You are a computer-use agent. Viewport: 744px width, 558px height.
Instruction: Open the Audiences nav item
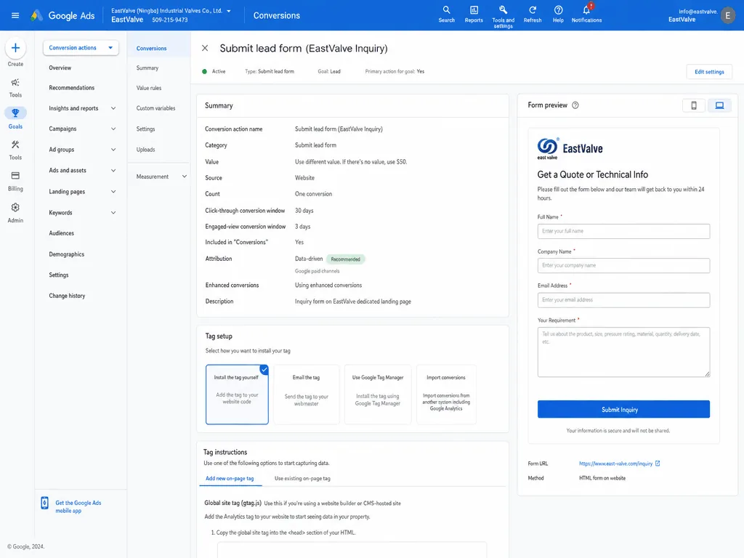(62, 233)
